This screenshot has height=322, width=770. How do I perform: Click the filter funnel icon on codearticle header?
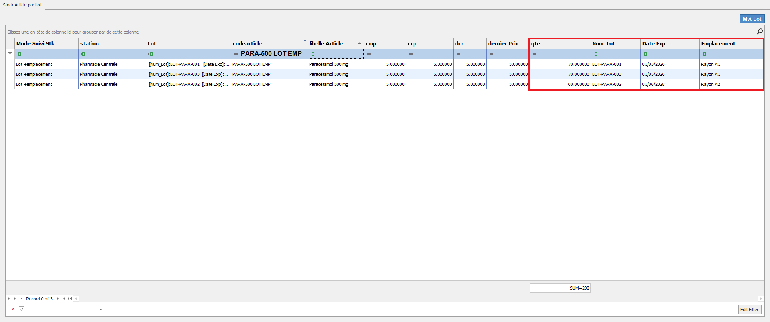[305, 41]
